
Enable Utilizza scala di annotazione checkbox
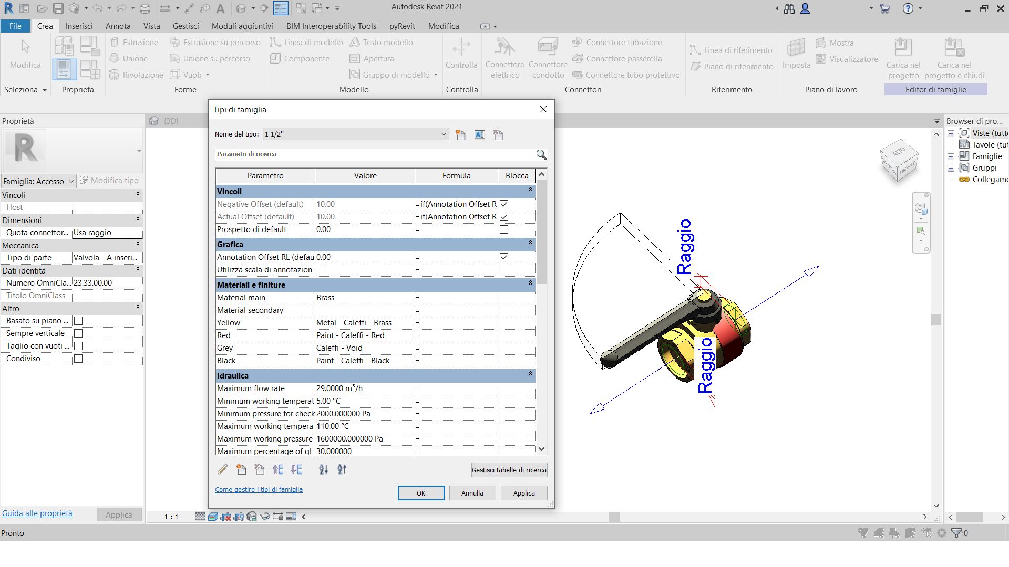(321, 270)
